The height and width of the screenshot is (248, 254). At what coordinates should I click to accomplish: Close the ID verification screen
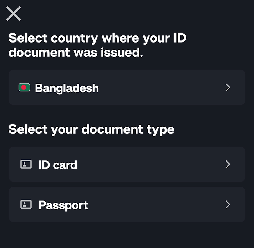click(x=14, y=14)
